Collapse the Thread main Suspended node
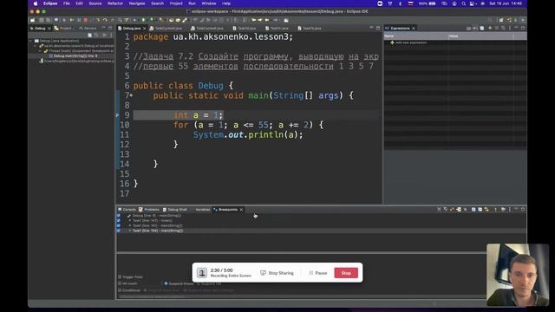The width and height of the screenshot is (555, 312). (x=40, y=51)
